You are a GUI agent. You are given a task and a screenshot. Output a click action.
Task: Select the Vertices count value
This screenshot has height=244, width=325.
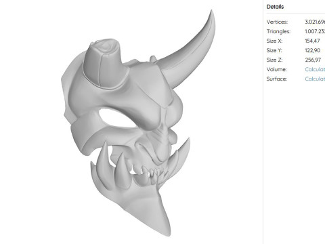coord(315,22)
